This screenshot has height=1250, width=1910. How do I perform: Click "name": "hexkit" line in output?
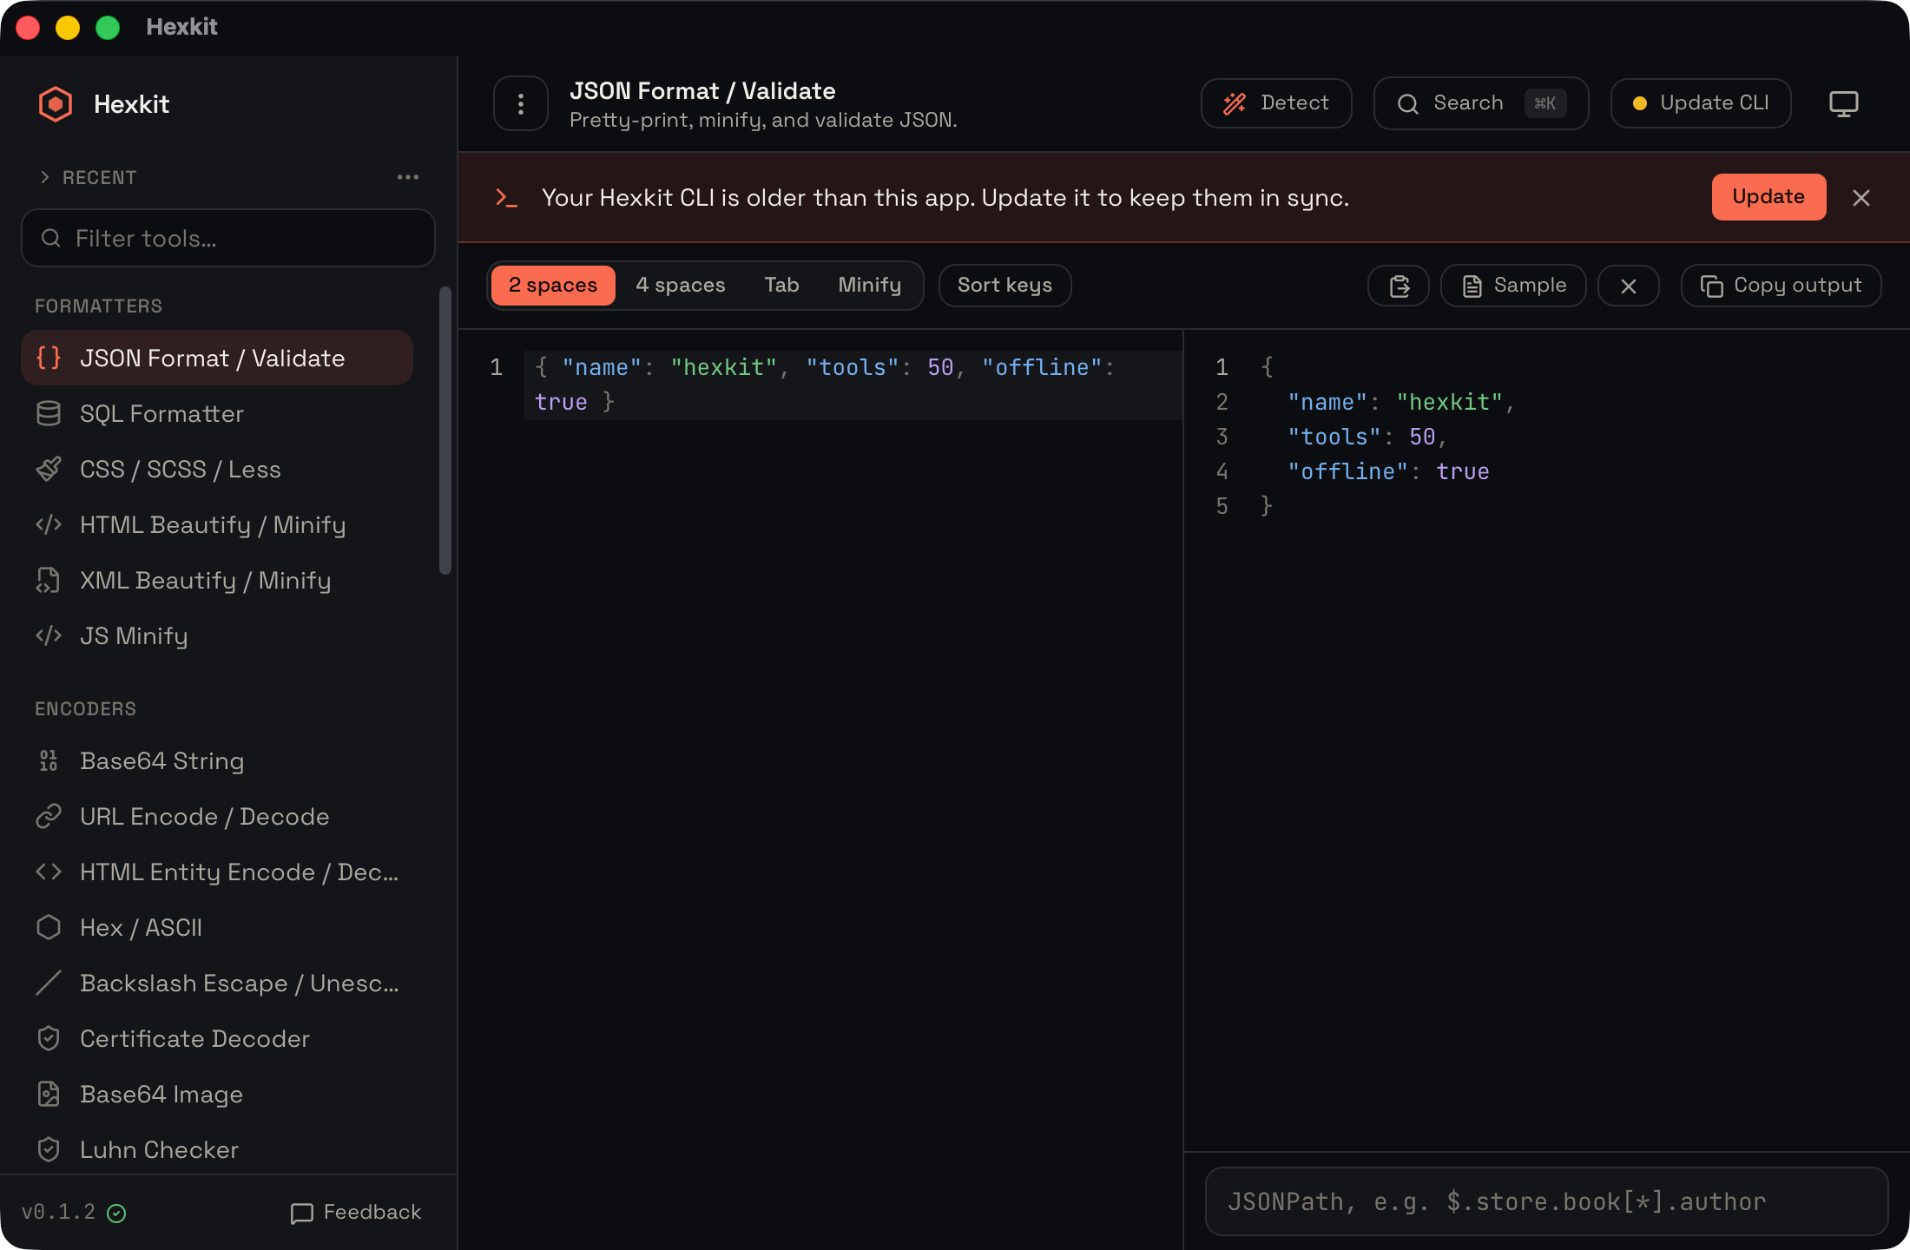click(x=1400, y=402)
